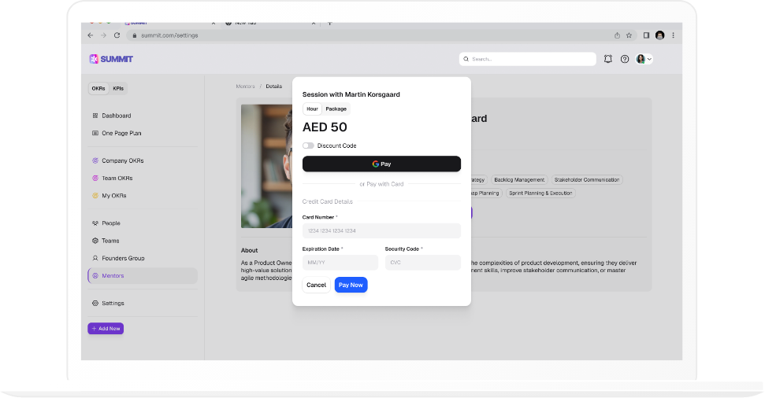Select the Hour pricing tab
This screenshot has width=765, height=398.
pyautogui.click(x=312, y=109)
